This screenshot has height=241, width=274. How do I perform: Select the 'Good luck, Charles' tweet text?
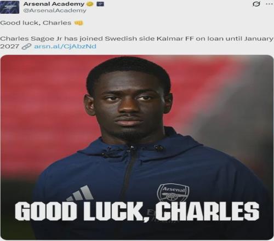tap(36, 23)
